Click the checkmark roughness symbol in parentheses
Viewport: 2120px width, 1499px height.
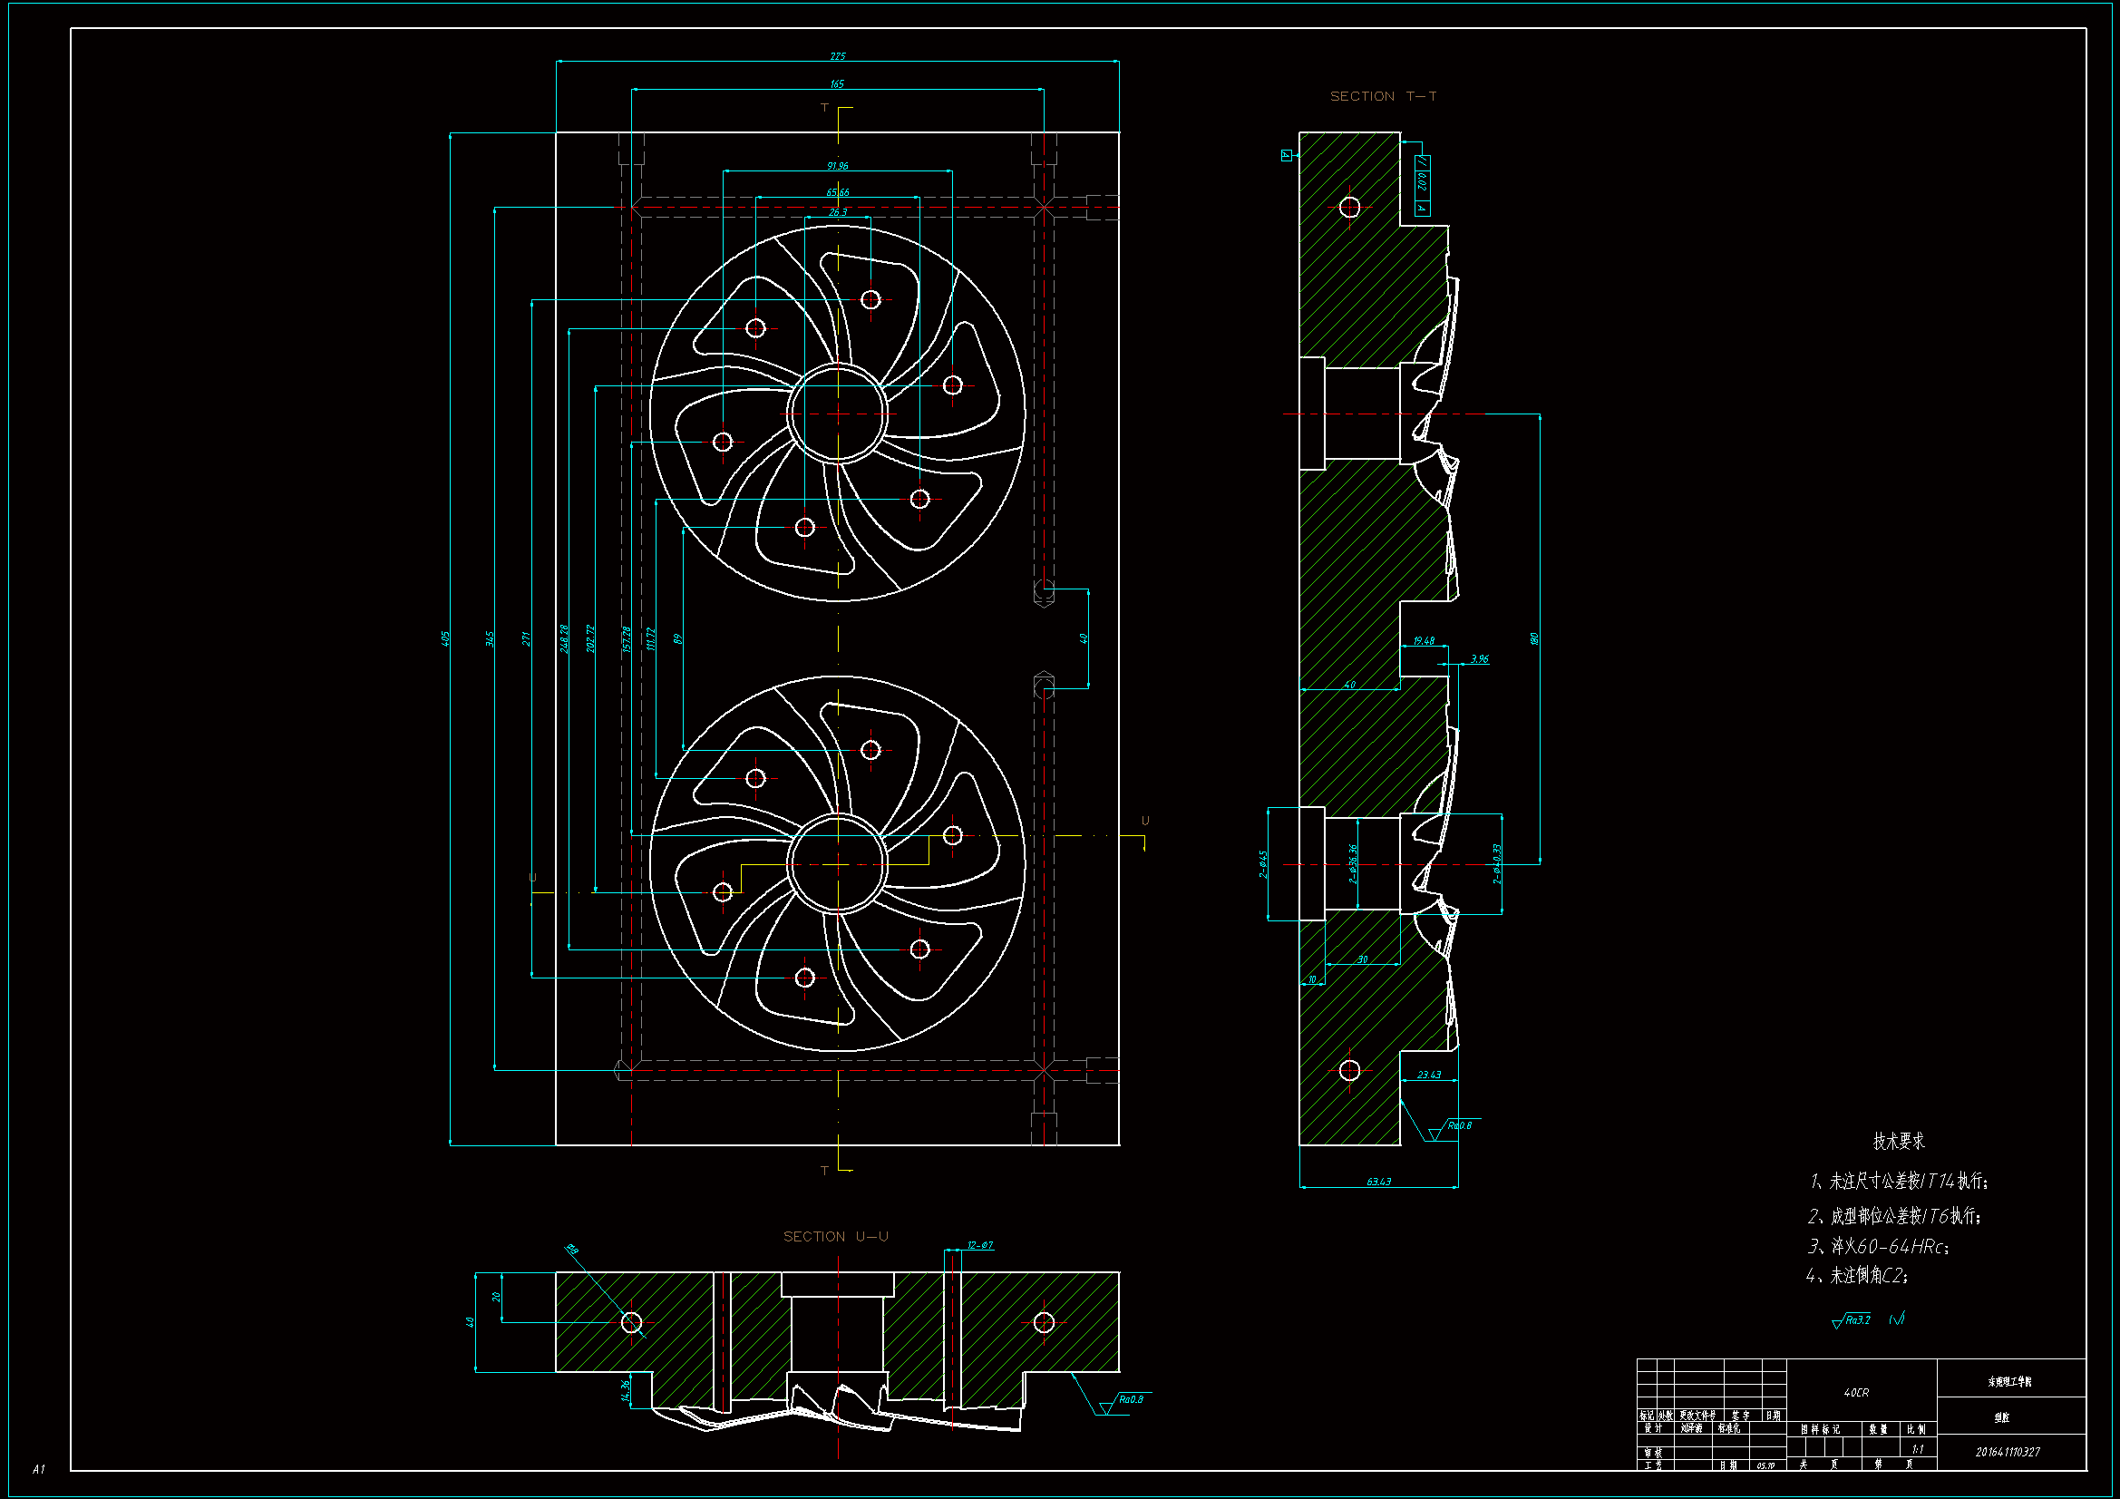(x=1897, y=1319)
